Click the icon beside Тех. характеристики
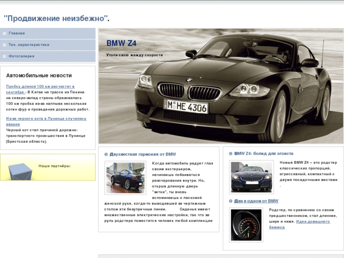 (4, 45)
